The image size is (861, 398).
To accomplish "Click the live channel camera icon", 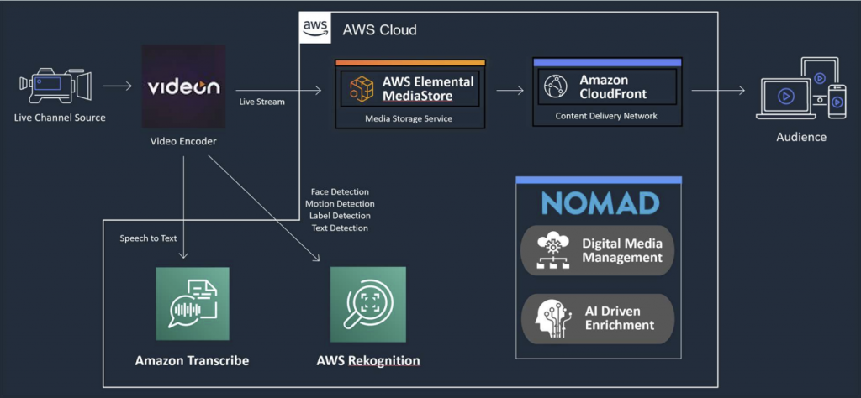I will point(55,86).
